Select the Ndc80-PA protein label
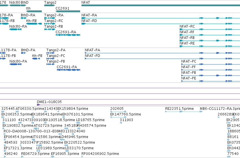 coord(18,61)
